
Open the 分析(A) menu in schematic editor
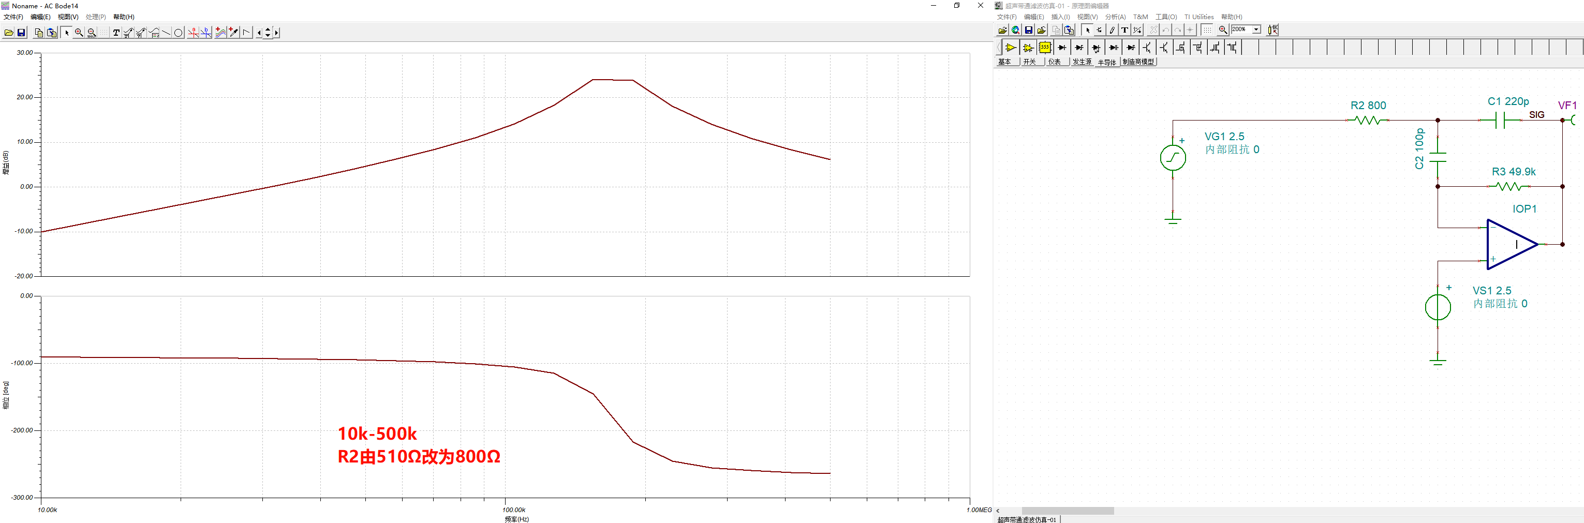coord(1115,17)
